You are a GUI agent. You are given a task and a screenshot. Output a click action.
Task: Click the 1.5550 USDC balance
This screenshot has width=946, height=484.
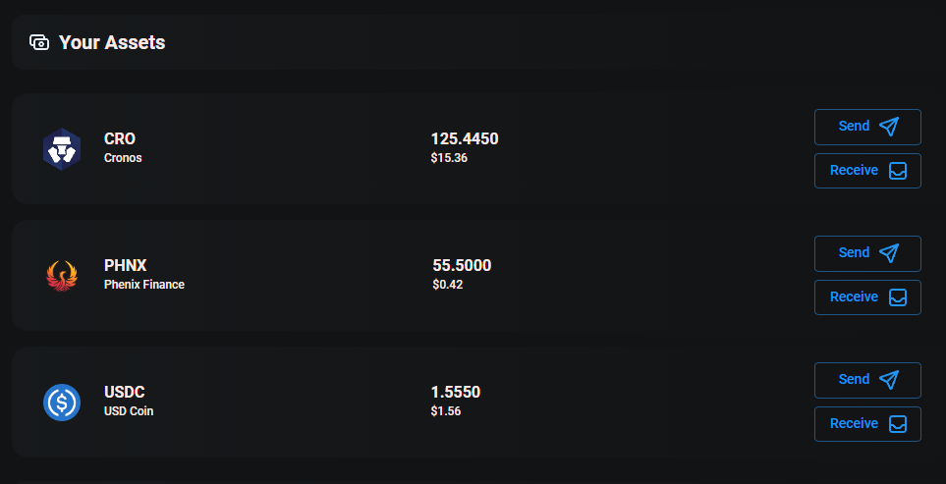point(456,392)
